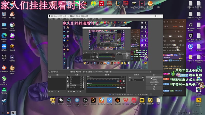Click the 工作室模式 button
Screen dimensions: 205x115
point(154,85)
